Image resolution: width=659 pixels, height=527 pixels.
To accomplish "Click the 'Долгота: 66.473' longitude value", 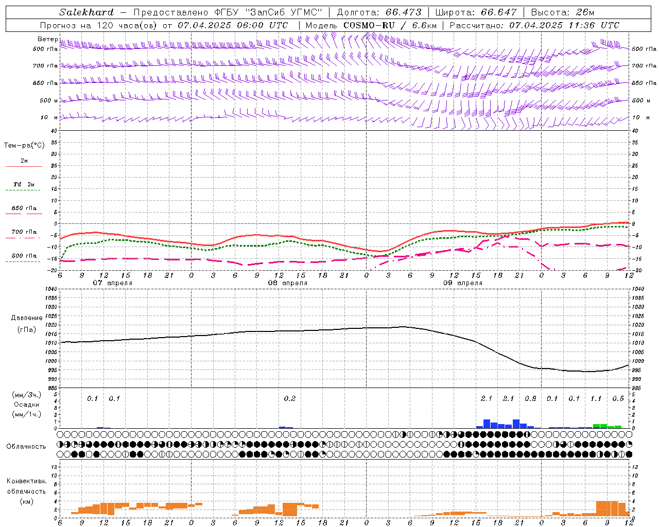I will [x=379, y=12].
